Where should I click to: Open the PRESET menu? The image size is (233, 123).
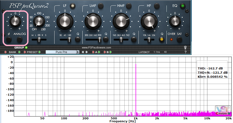tap(32, 52)
